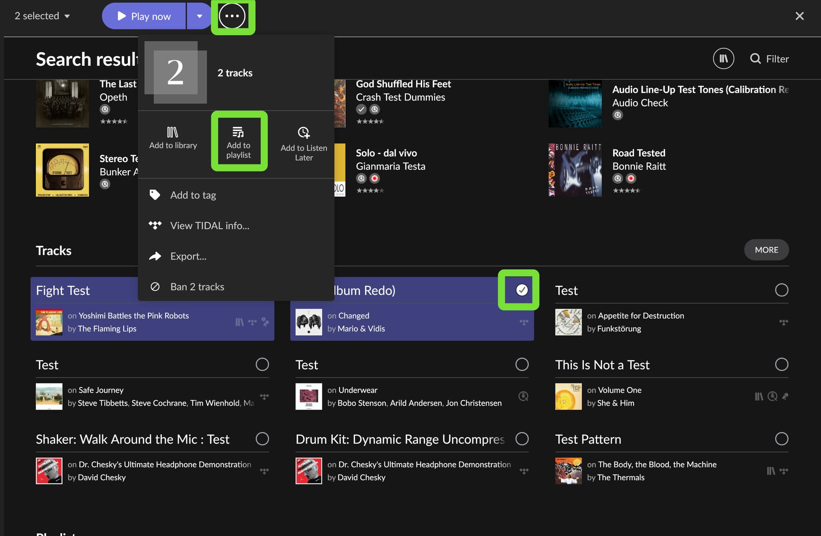This screenshot has width=821, height=536.
Task: Open the Play now dropdown arrow
Action: (x=199, y=16)
